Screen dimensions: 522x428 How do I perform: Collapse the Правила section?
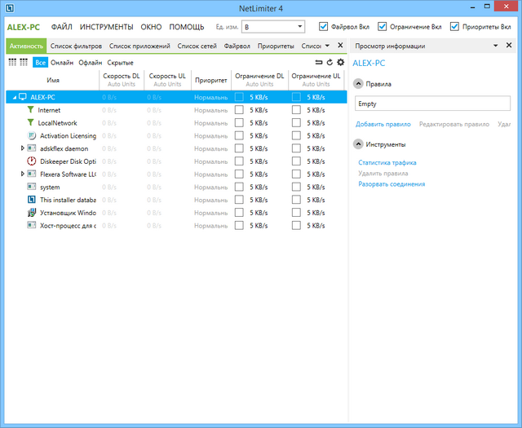pos(358,84)
